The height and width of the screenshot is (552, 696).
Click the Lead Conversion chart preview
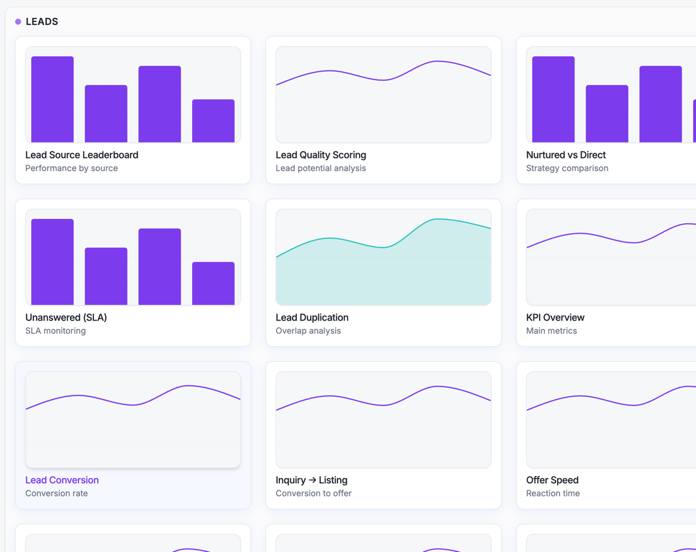point(133,419)
